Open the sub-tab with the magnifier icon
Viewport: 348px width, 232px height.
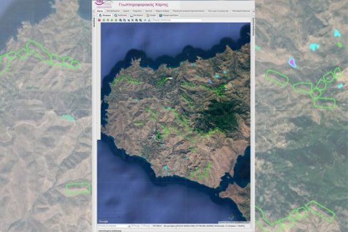tap(121, 15)
